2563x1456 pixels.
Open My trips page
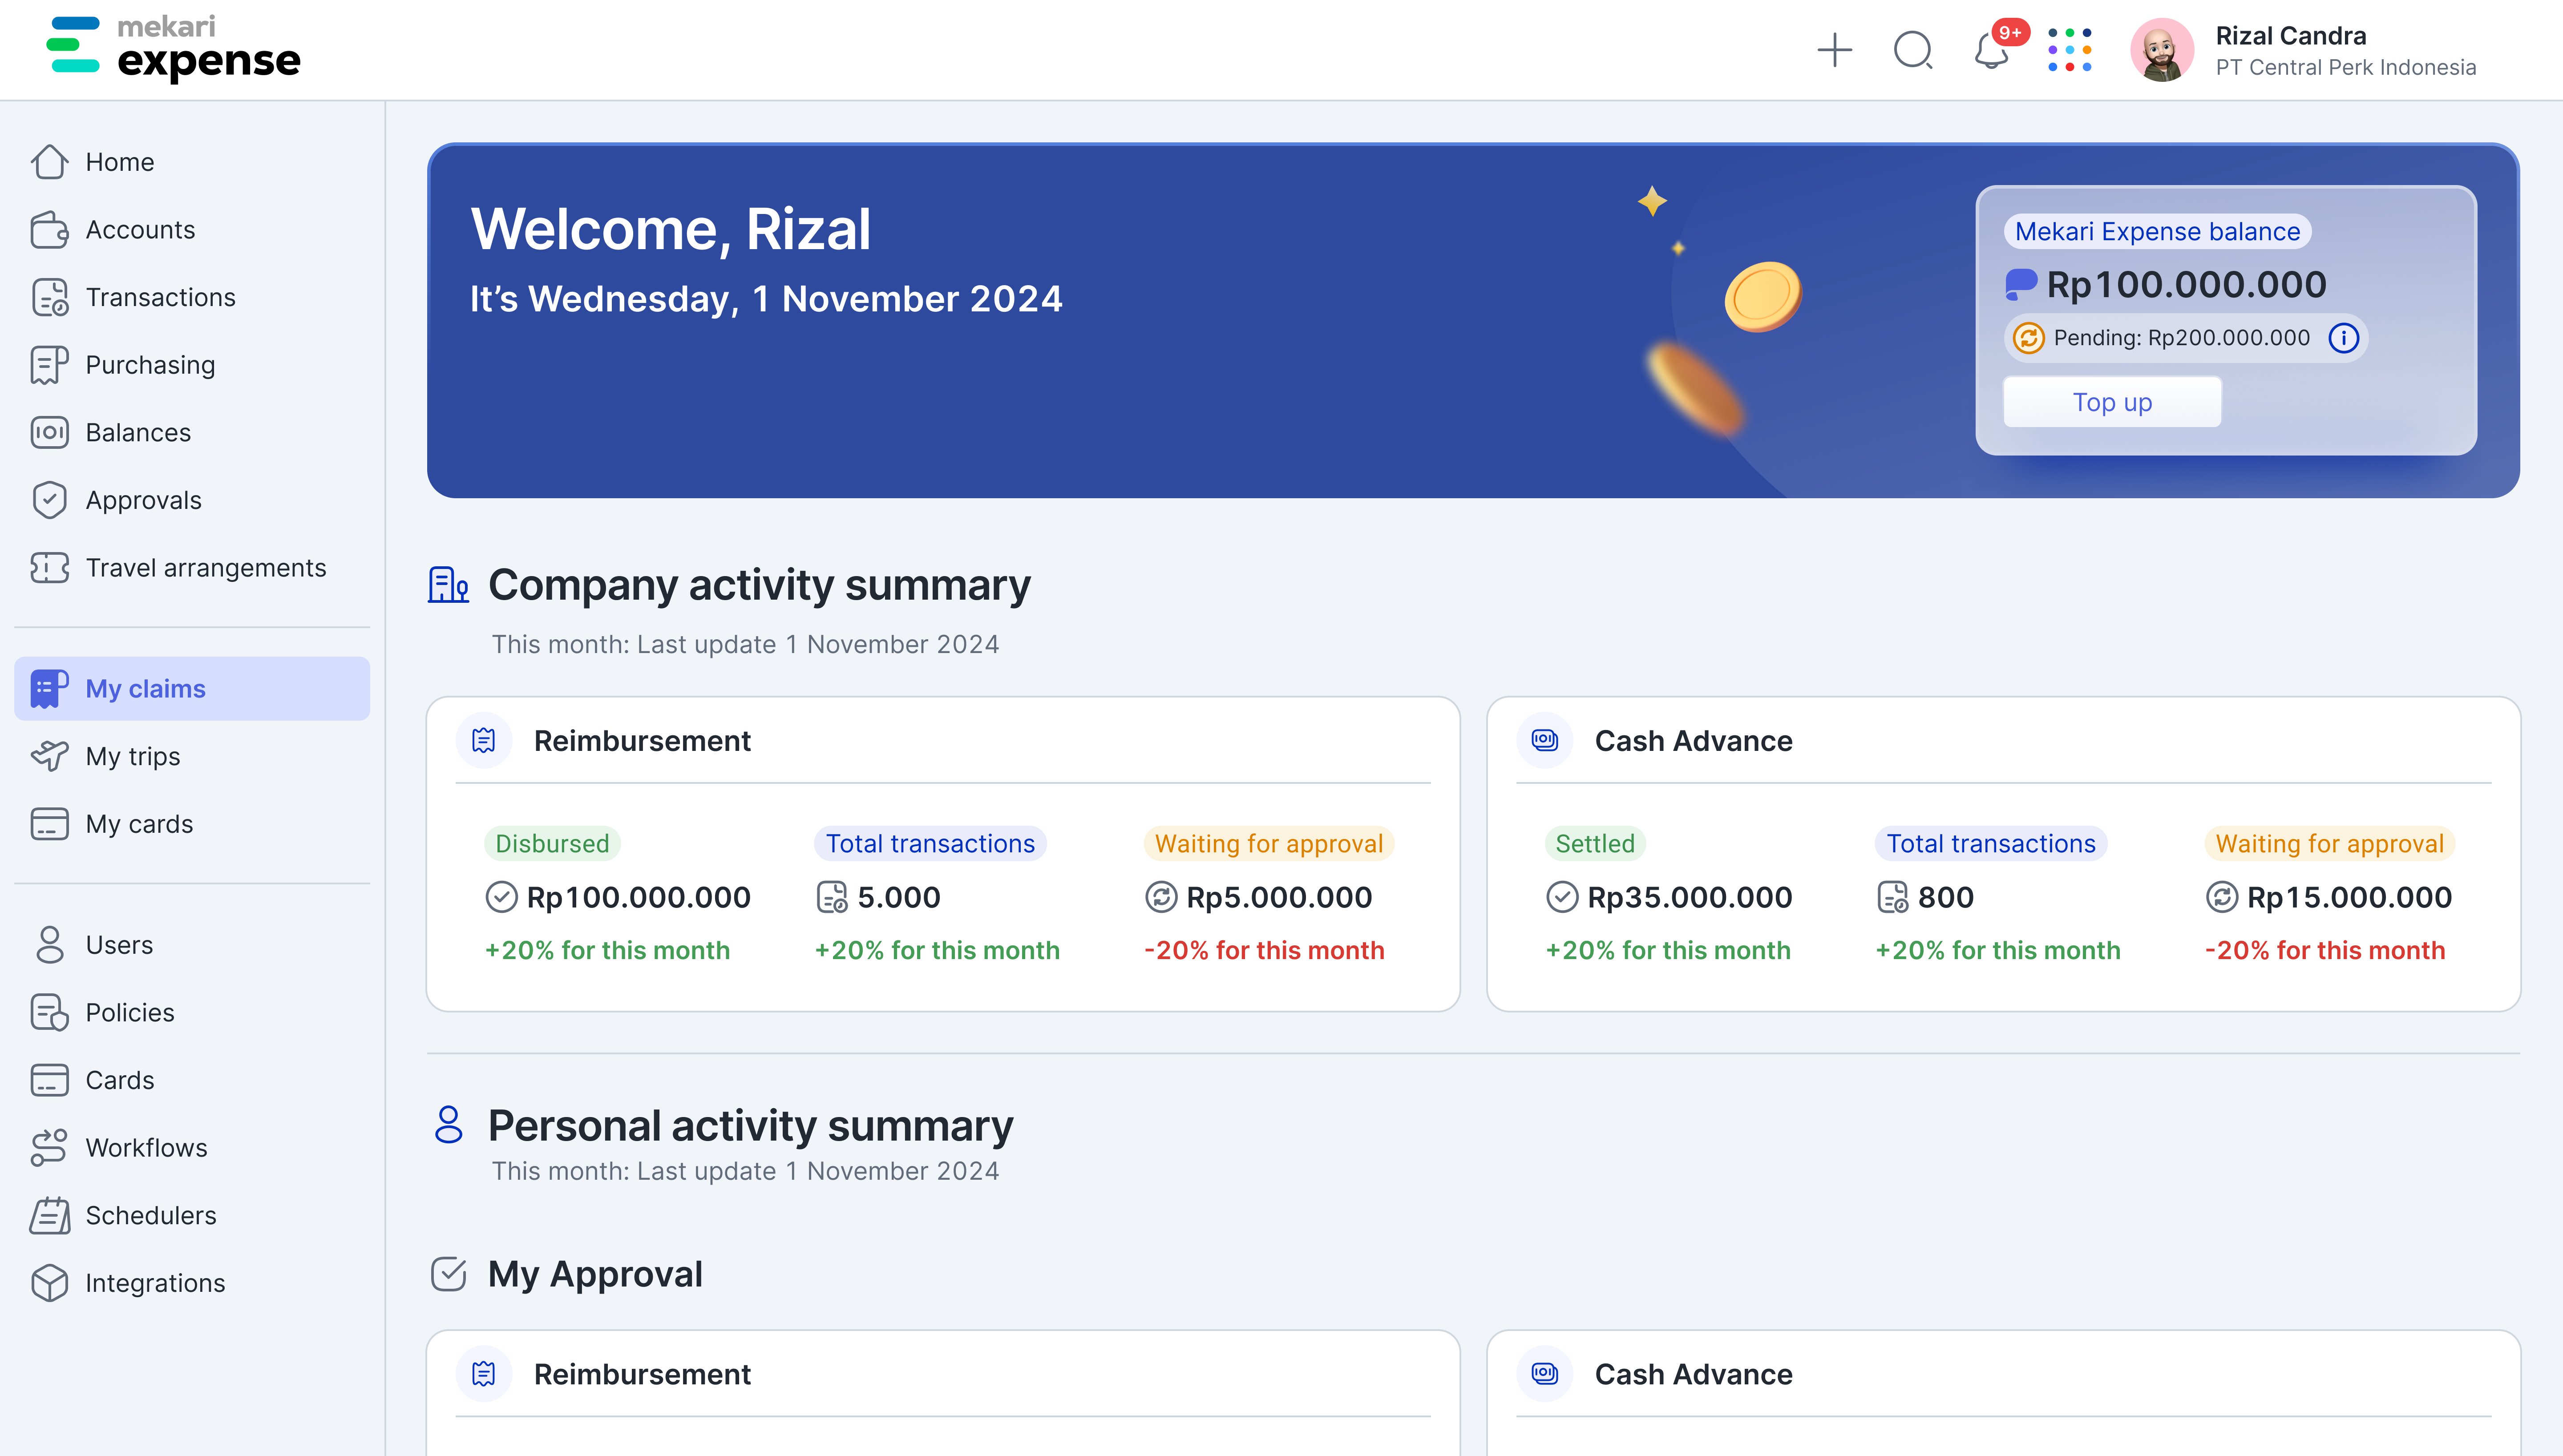tap(132, 756)
